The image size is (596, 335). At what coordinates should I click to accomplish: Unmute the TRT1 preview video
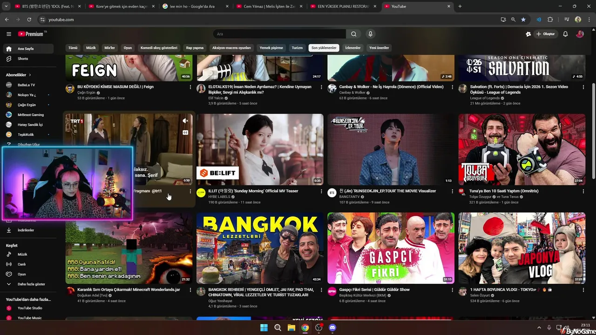click(185, 121)
